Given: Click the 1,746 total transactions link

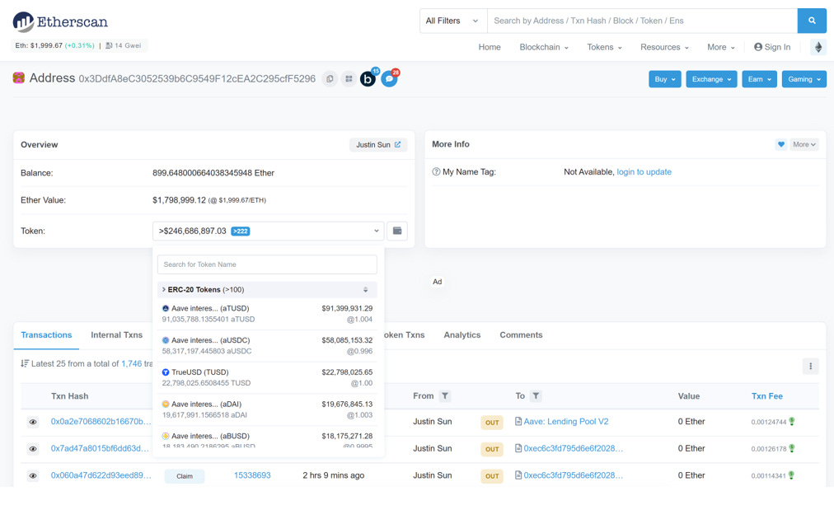Looking at the screenshot, I should [131, 363].
